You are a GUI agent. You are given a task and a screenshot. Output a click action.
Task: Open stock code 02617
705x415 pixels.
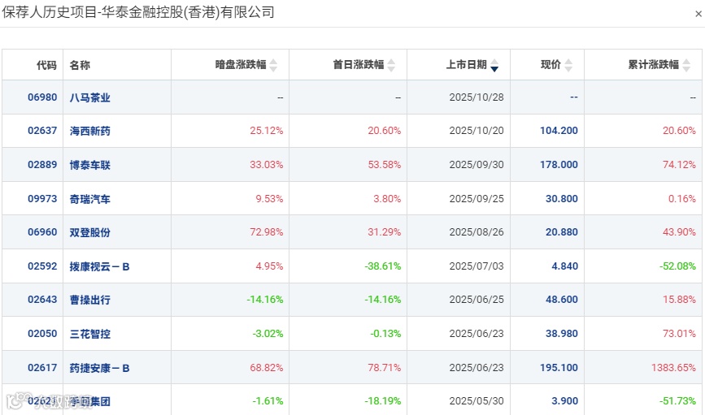pos(42,368)
